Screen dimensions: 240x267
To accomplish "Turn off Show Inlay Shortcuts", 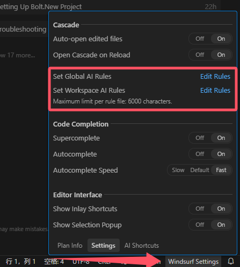I will point(200,209).
